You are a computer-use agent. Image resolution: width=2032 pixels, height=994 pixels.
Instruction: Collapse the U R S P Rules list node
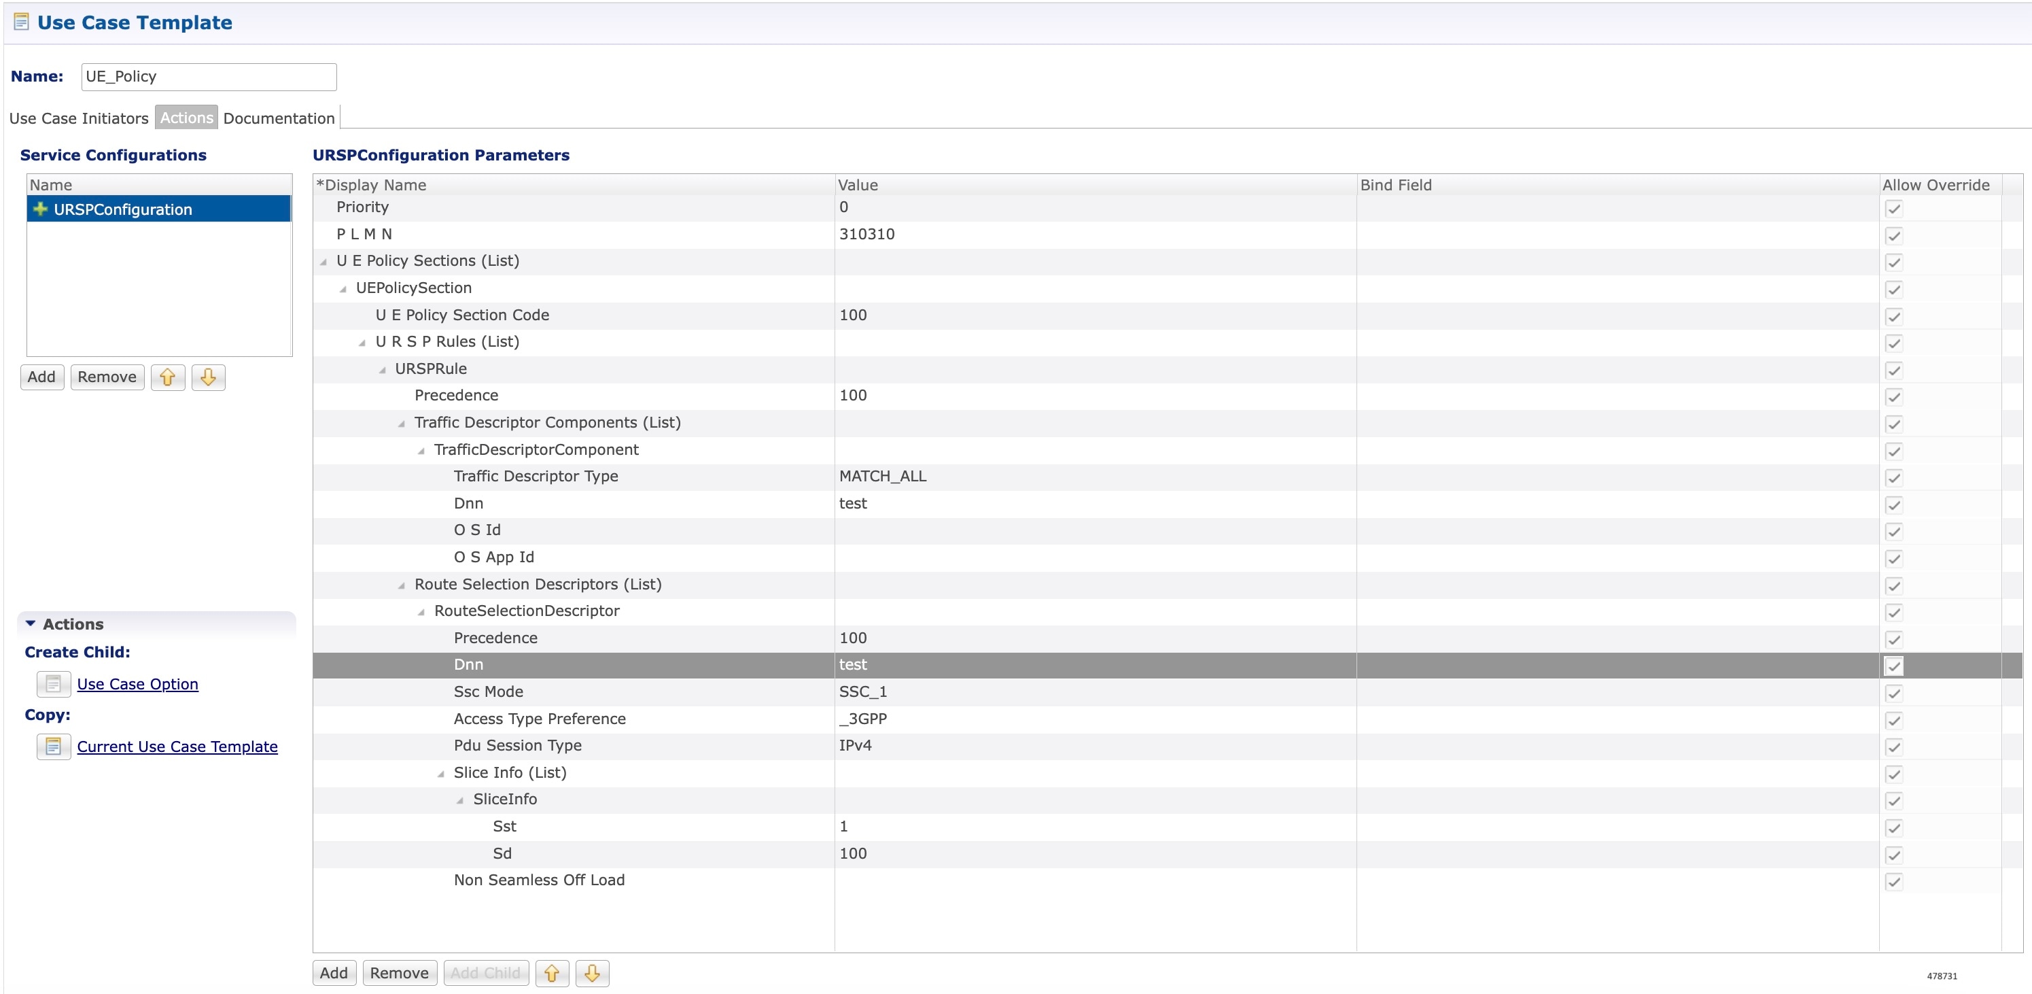pyautogui.click(x=362, y=343)
